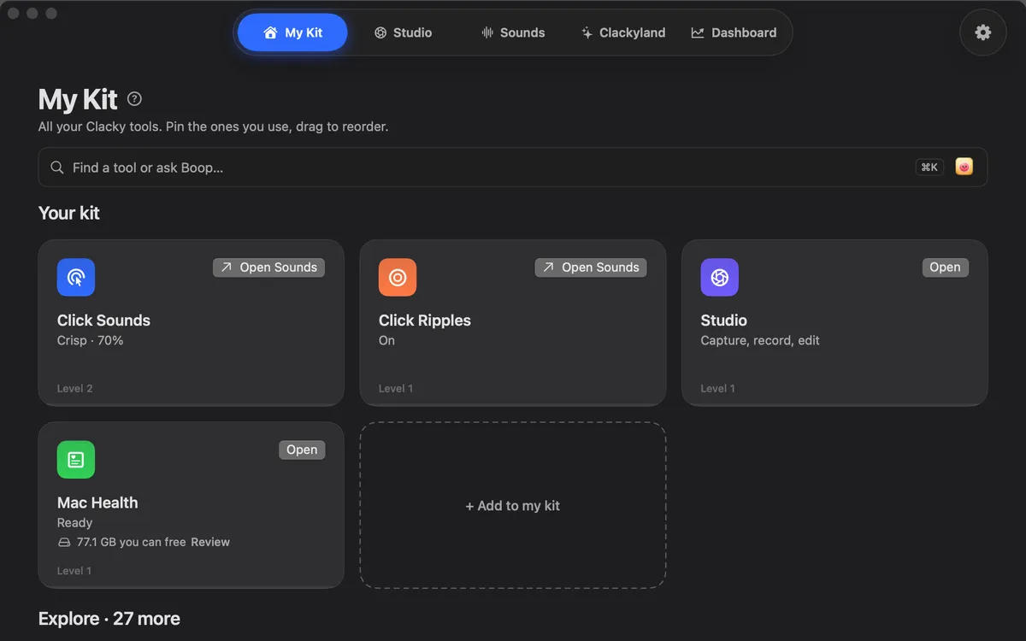The width and height of the screenshot is (1026, 641).
Task: Click the blue Click Sounds icon
Action: tap(76, 277)
